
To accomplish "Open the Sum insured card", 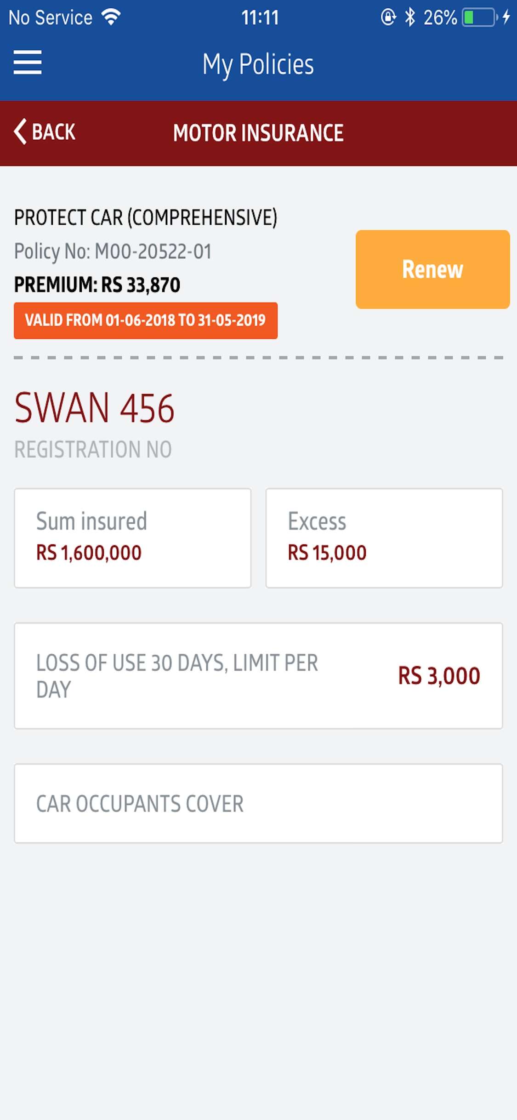I will [133, 537].
